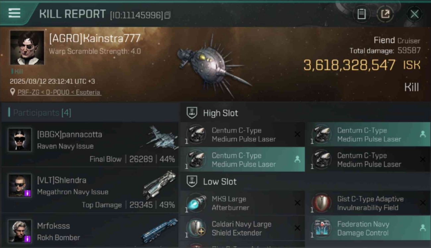Select Caldari Navy Large Shield Extender
The image size is (431, 248).
242,228
